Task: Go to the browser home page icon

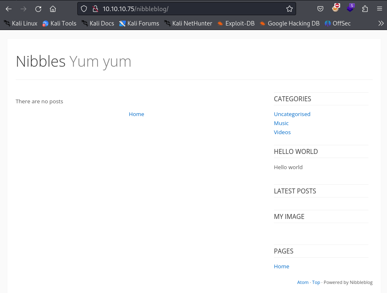Action: coord(53,9)
